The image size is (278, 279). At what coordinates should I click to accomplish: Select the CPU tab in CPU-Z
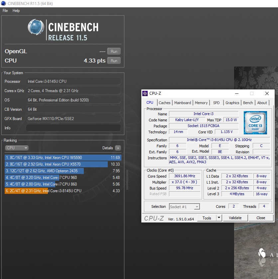[150, 102]
